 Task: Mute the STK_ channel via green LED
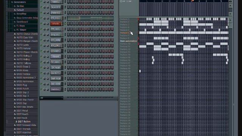[x=41, y=18]
